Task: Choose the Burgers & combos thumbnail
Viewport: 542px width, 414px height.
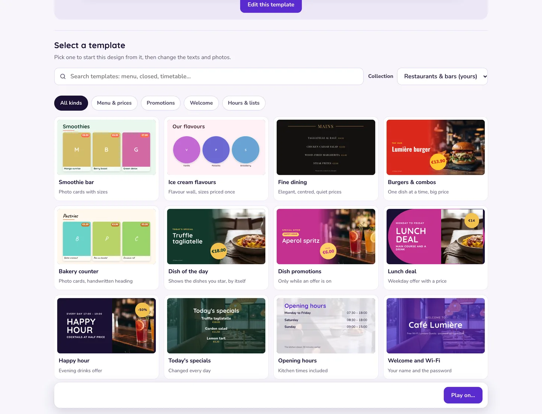Action: coord(435,147)
